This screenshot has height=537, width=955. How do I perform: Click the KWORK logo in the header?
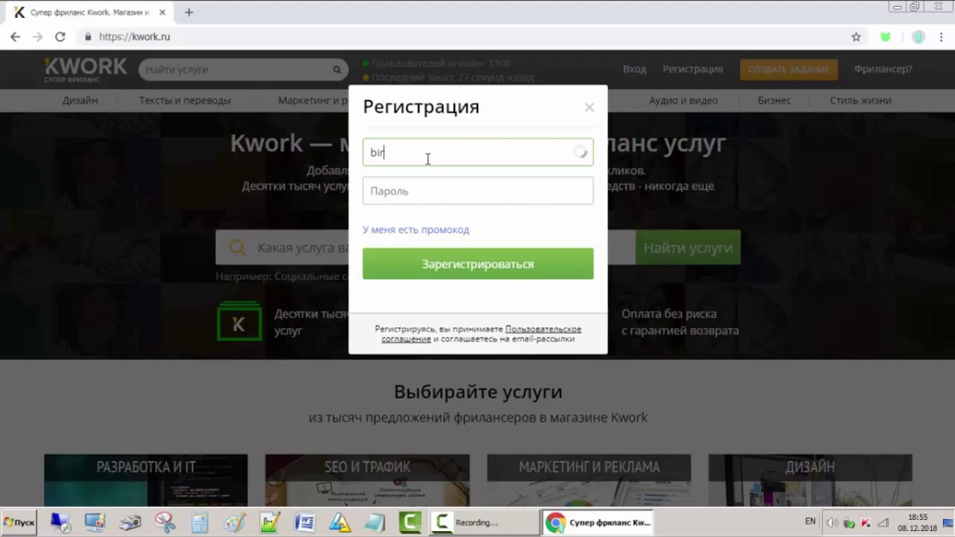pos(85,69)
